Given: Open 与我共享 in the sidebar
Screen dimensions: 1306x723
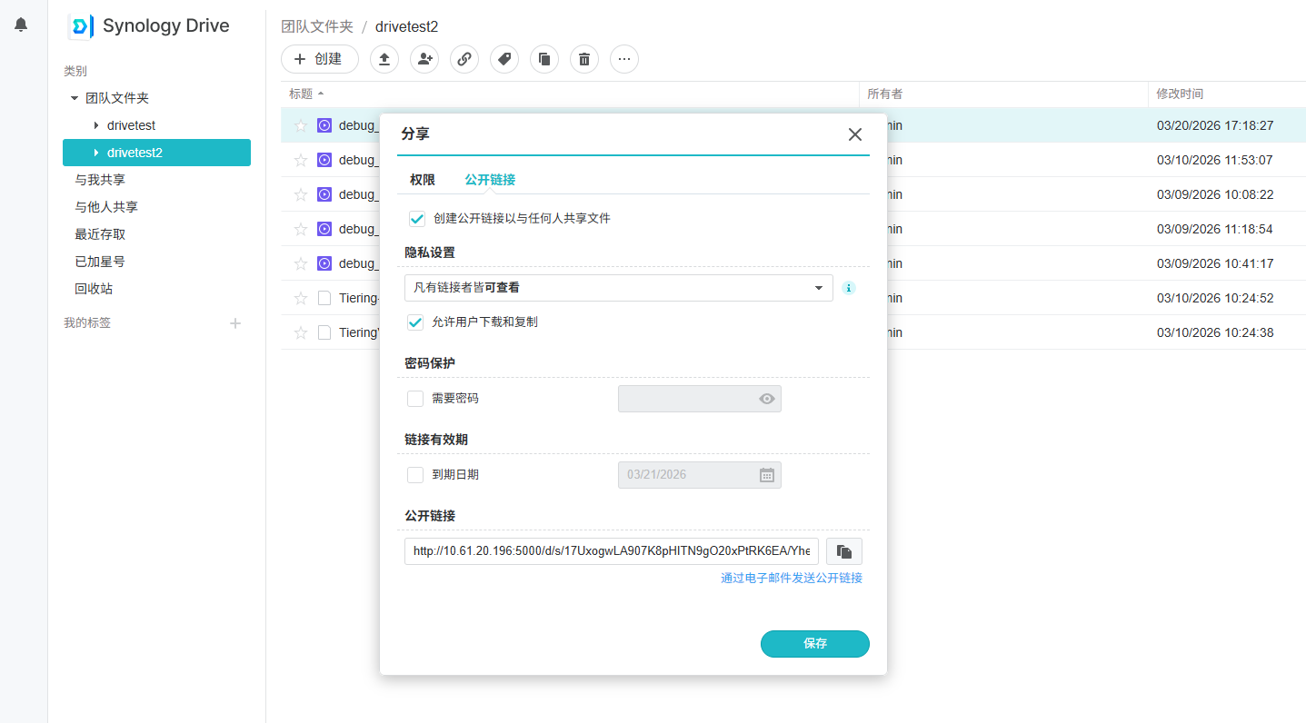Looking at the screenshot, I should tap(100, 180).
